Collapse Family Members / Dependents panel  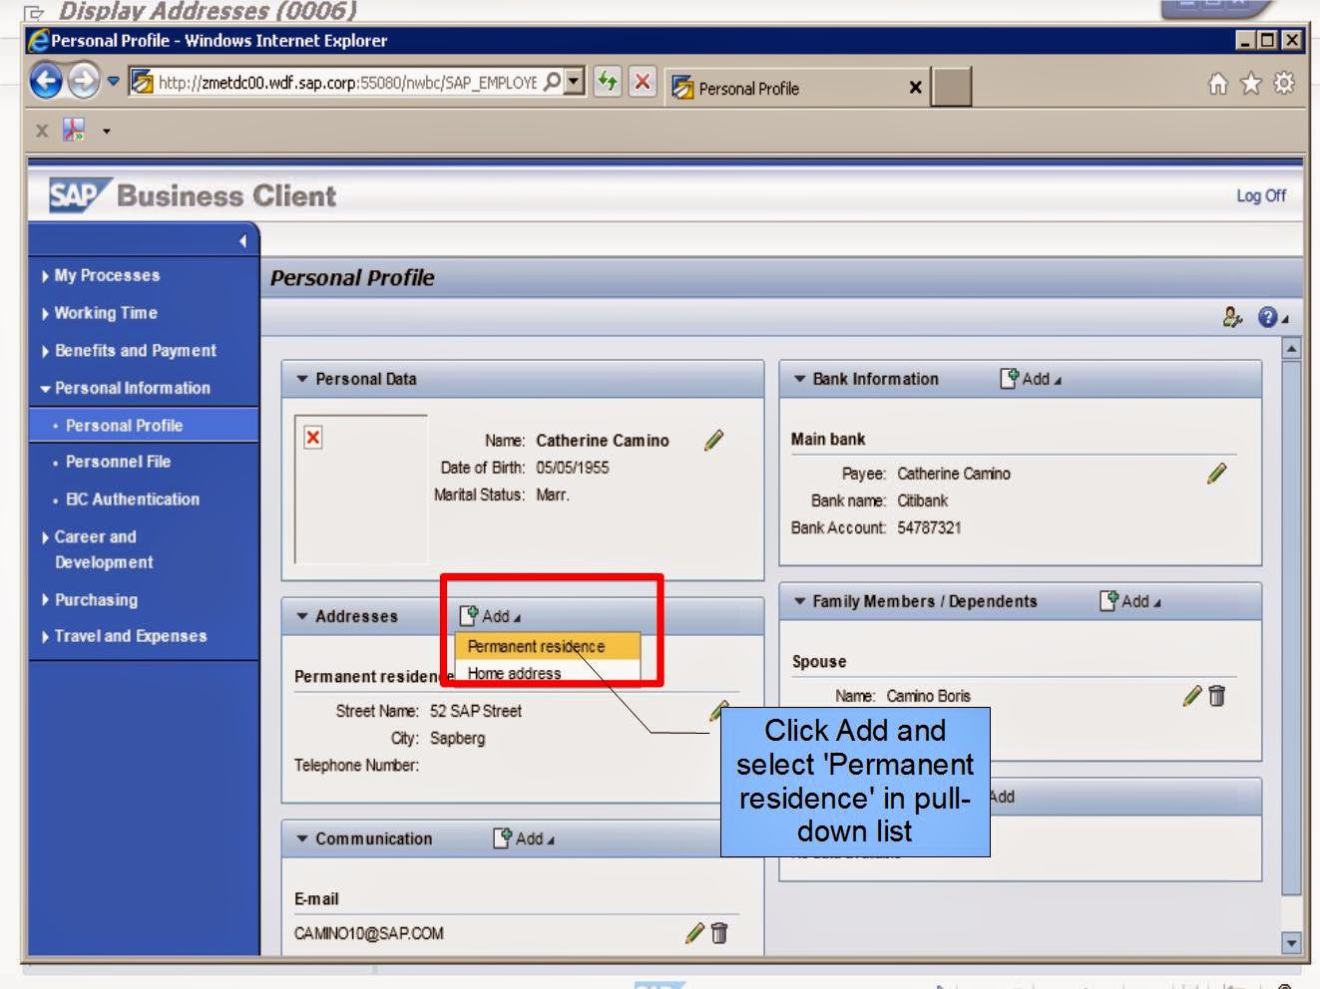pos(799,601)
